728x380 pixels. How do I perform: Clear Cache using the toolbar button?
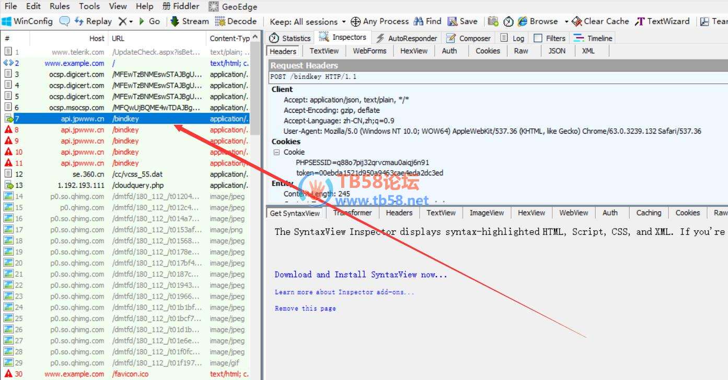[600, 21]
